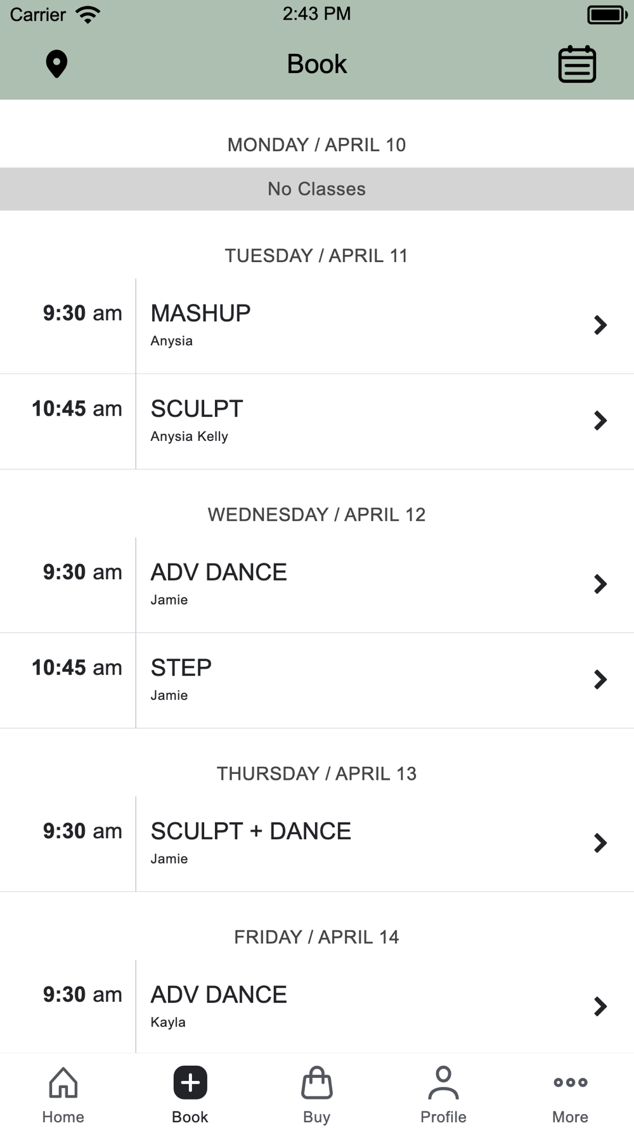
Task: Expand Tuesday SCULPT class chevron
Action: click(600, 420)
